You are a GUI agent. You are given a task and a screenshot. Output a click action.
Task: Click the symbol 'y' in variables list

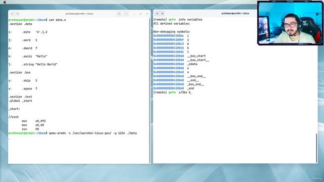click(188, 68)
